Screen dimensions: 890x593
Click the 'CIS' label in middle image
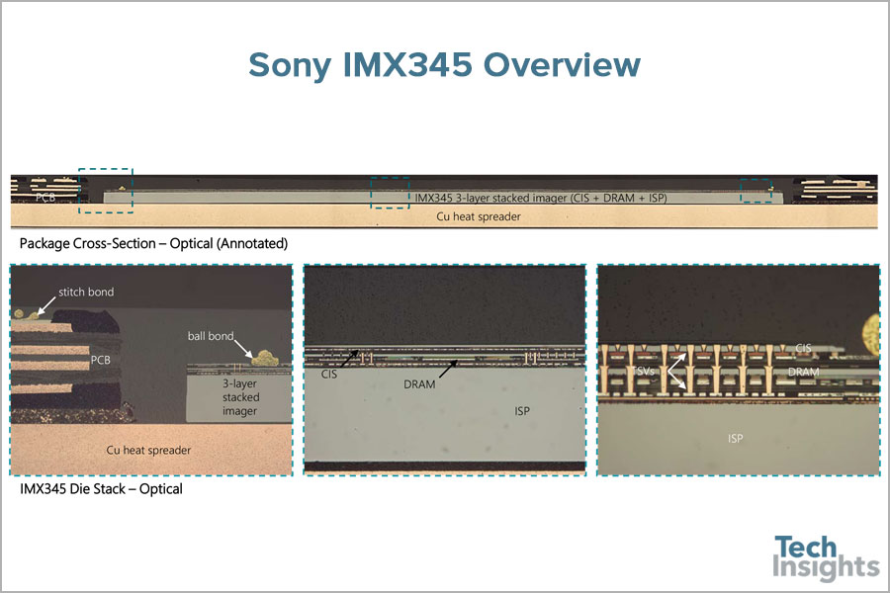(329, 374)
